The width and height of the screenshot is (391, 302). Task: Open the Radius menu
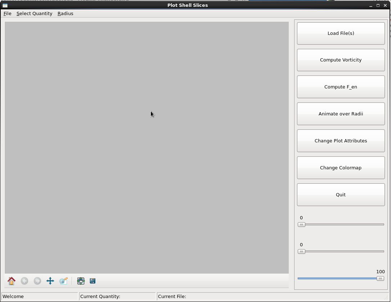pos(65,13)
